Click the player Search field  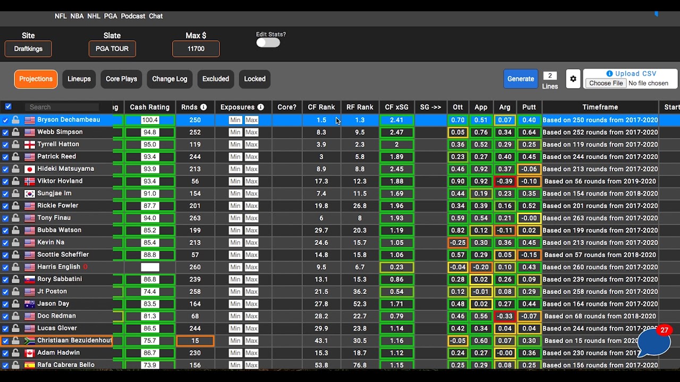pyautogui.click(x=62, y=107)
